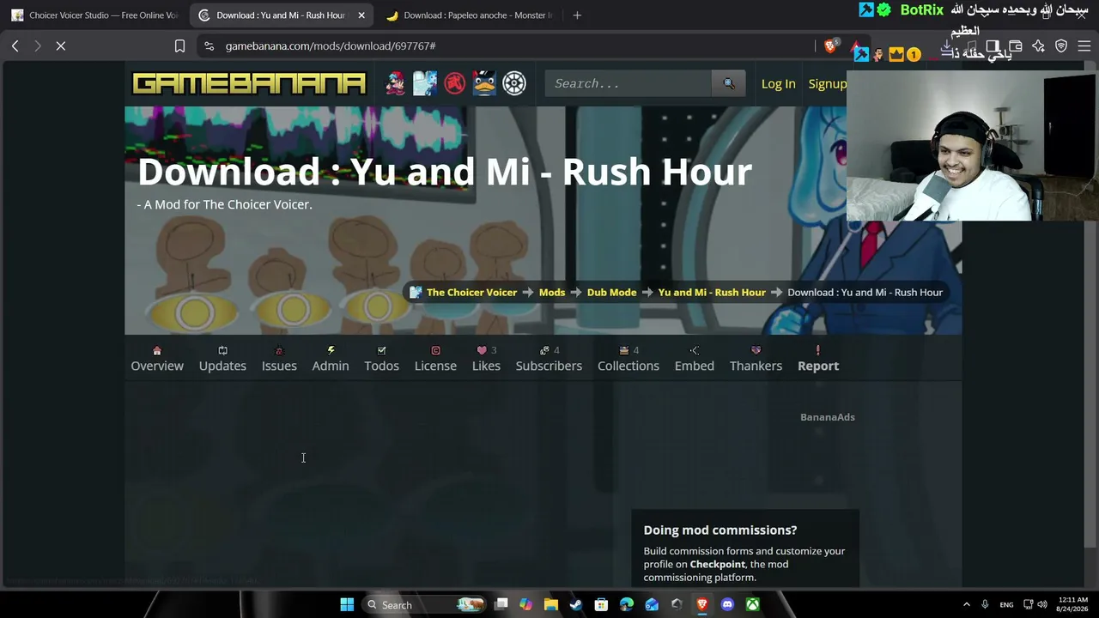This screenshot has height=618, width=1099.
Task: Open Brave Shields icon in address bar
Action: tap(830, 45)
